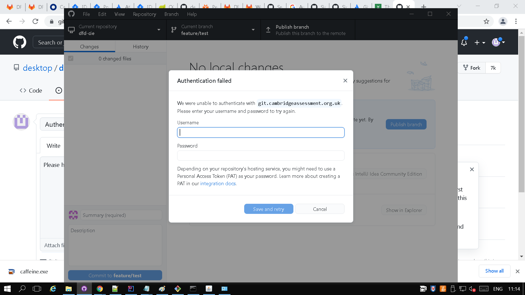
Task: Click the muted speaker icon in system tray
Action: (472, 289)
